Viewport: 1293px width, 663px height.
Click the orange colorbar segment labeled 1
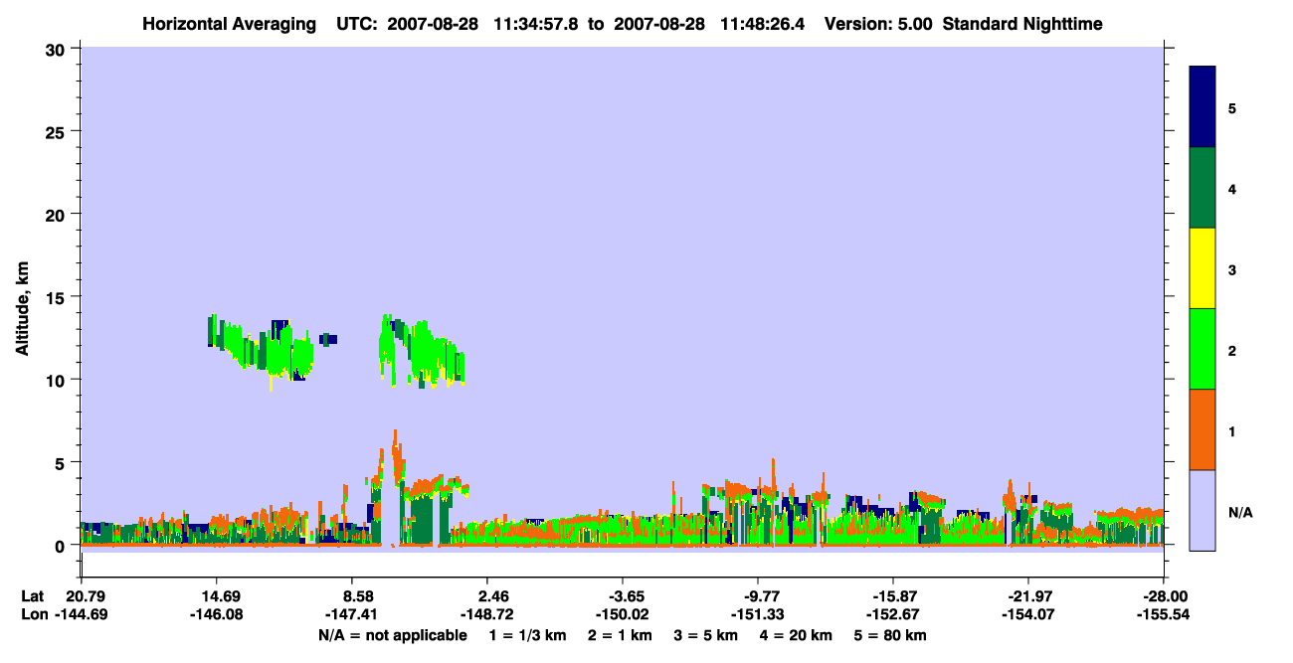[1202, 429]
